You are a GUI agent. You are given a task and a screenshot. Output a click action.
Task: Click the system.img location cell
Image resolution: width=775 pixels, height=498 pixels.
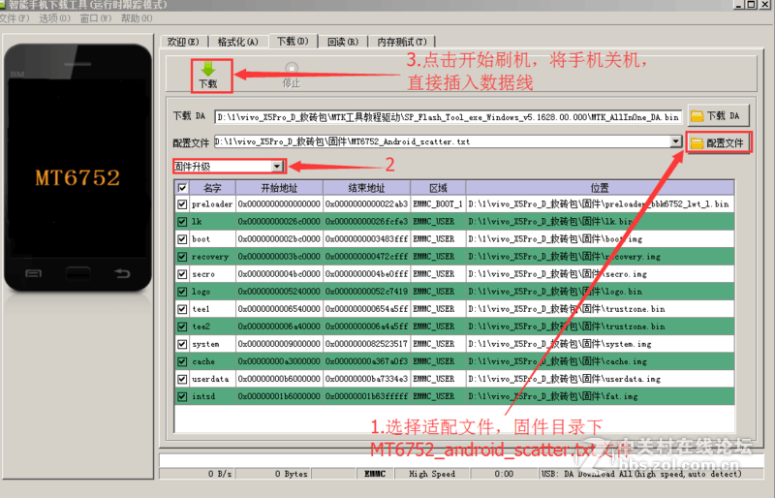(x=600, y=344)
